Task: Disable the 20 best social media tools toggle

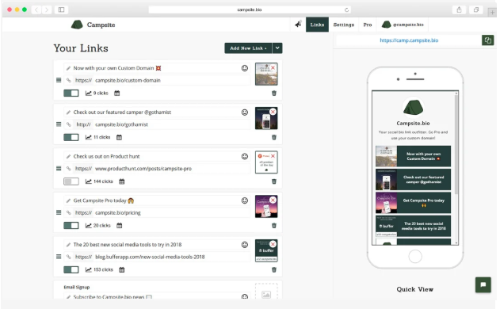Action: [71, 269]
